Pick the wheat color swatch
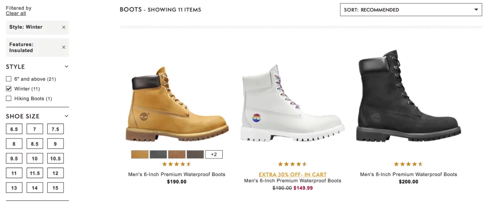 [x=140, y=154]
